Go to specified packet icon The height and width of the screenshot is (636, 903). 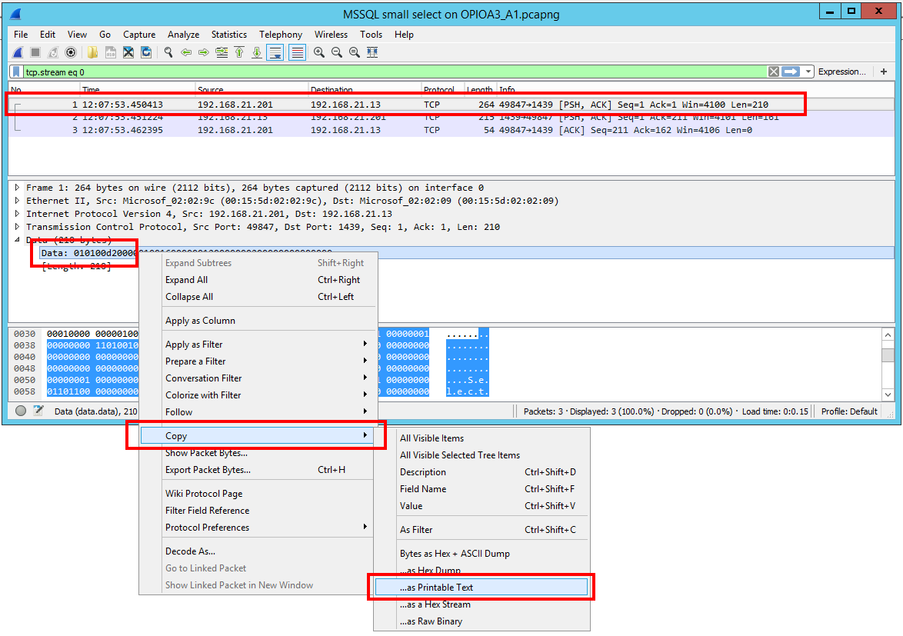[222, 52]
